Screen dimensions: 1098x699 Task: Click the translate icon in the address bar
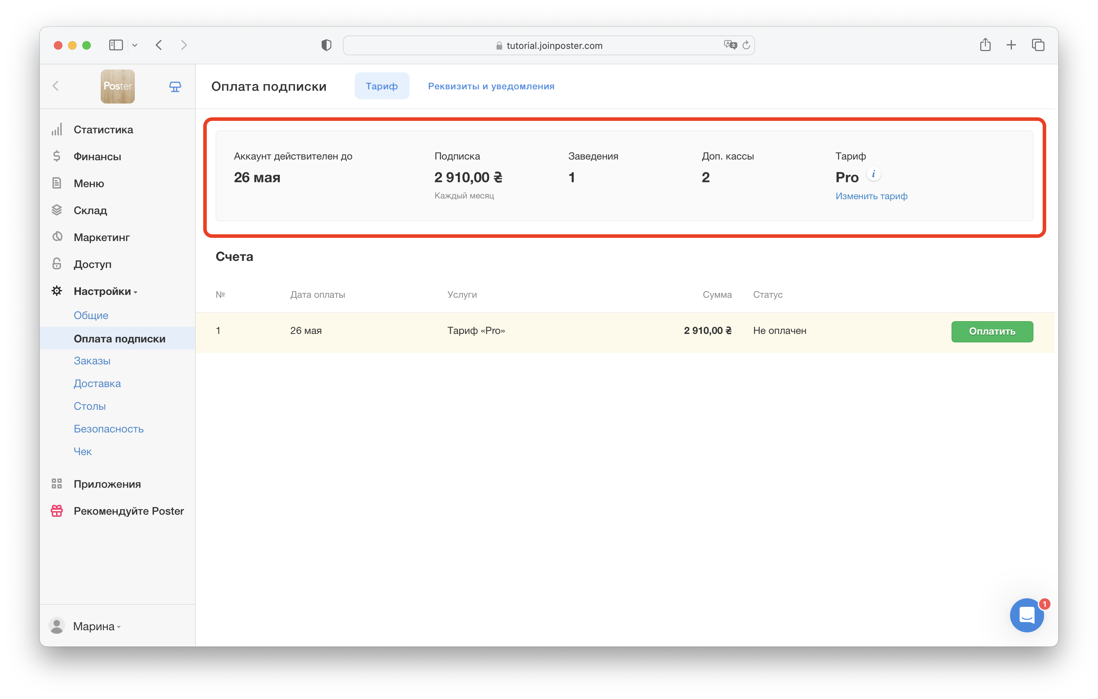coord(730,45)
